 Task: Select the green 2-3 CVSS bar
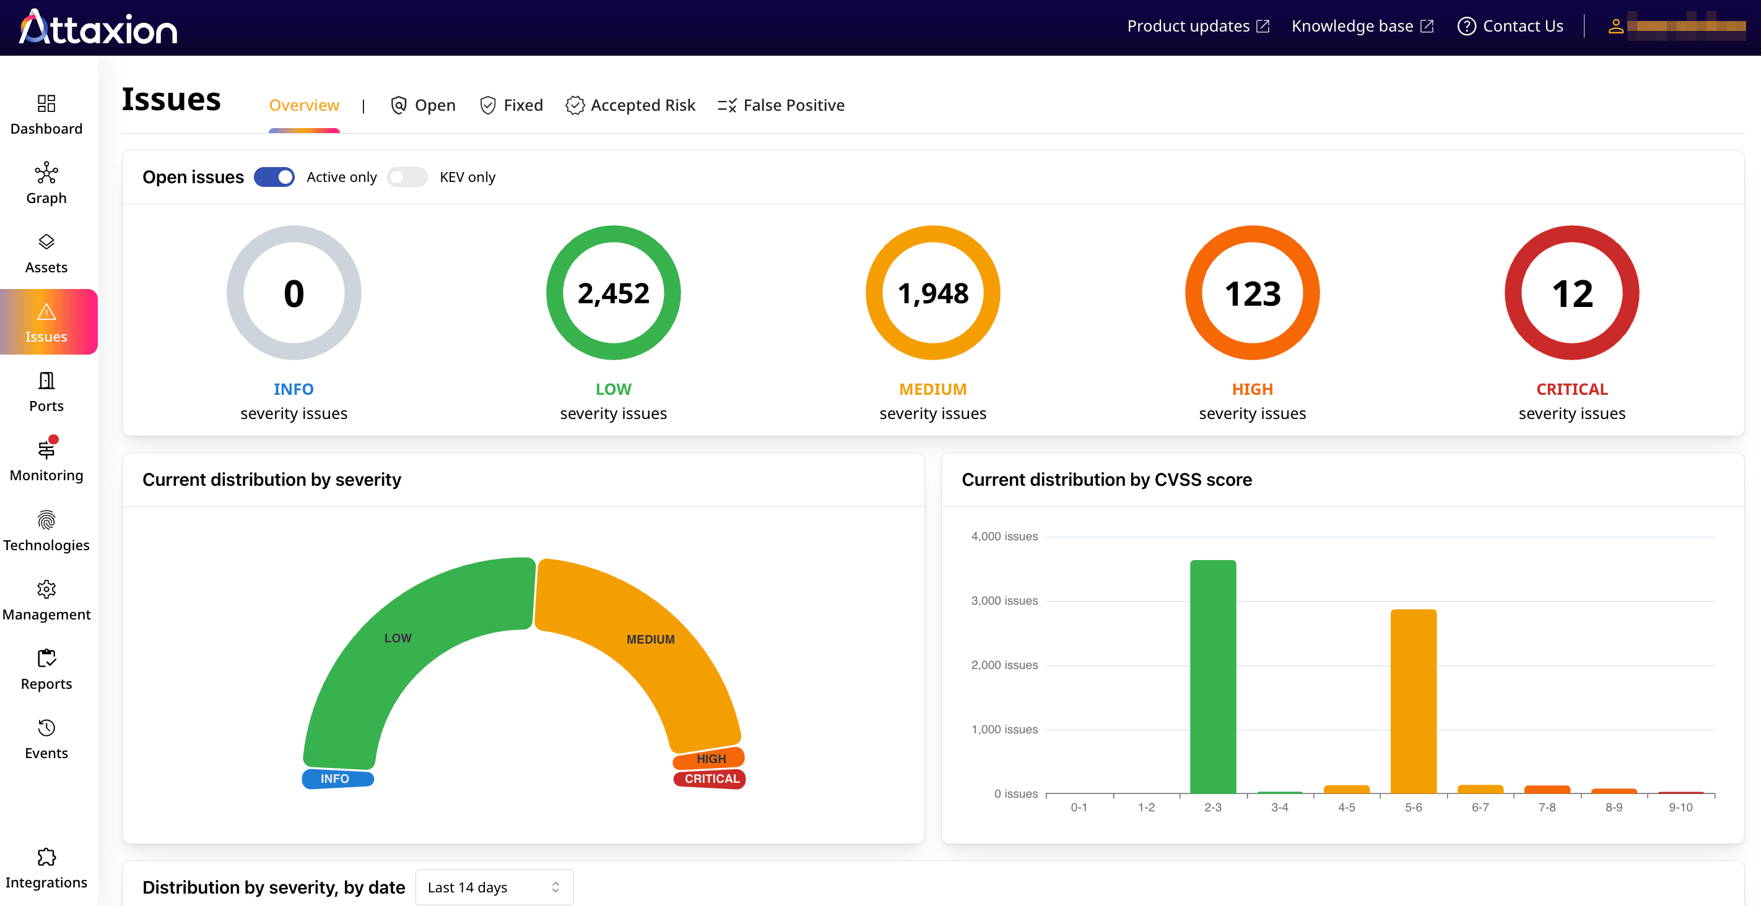(1212, 676)
